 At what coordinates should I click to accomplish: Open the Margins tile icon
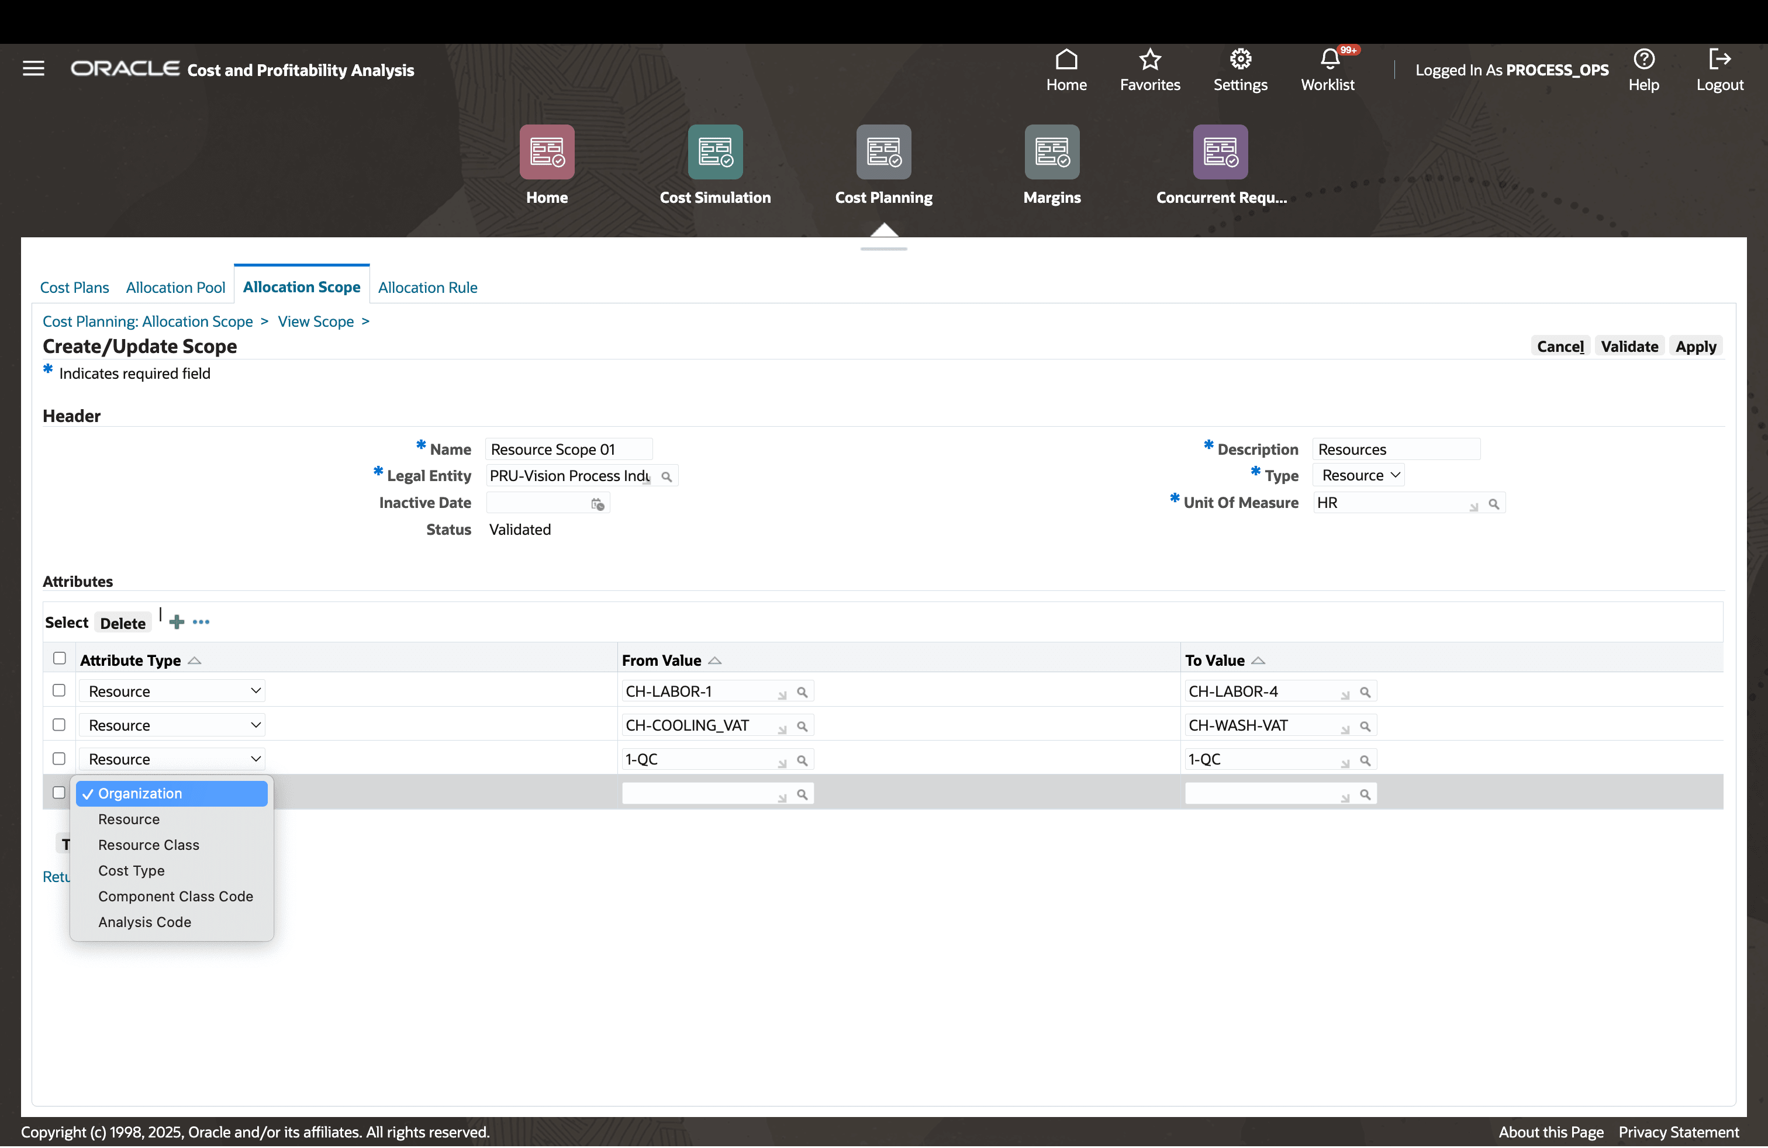(x=1051, y=151)
